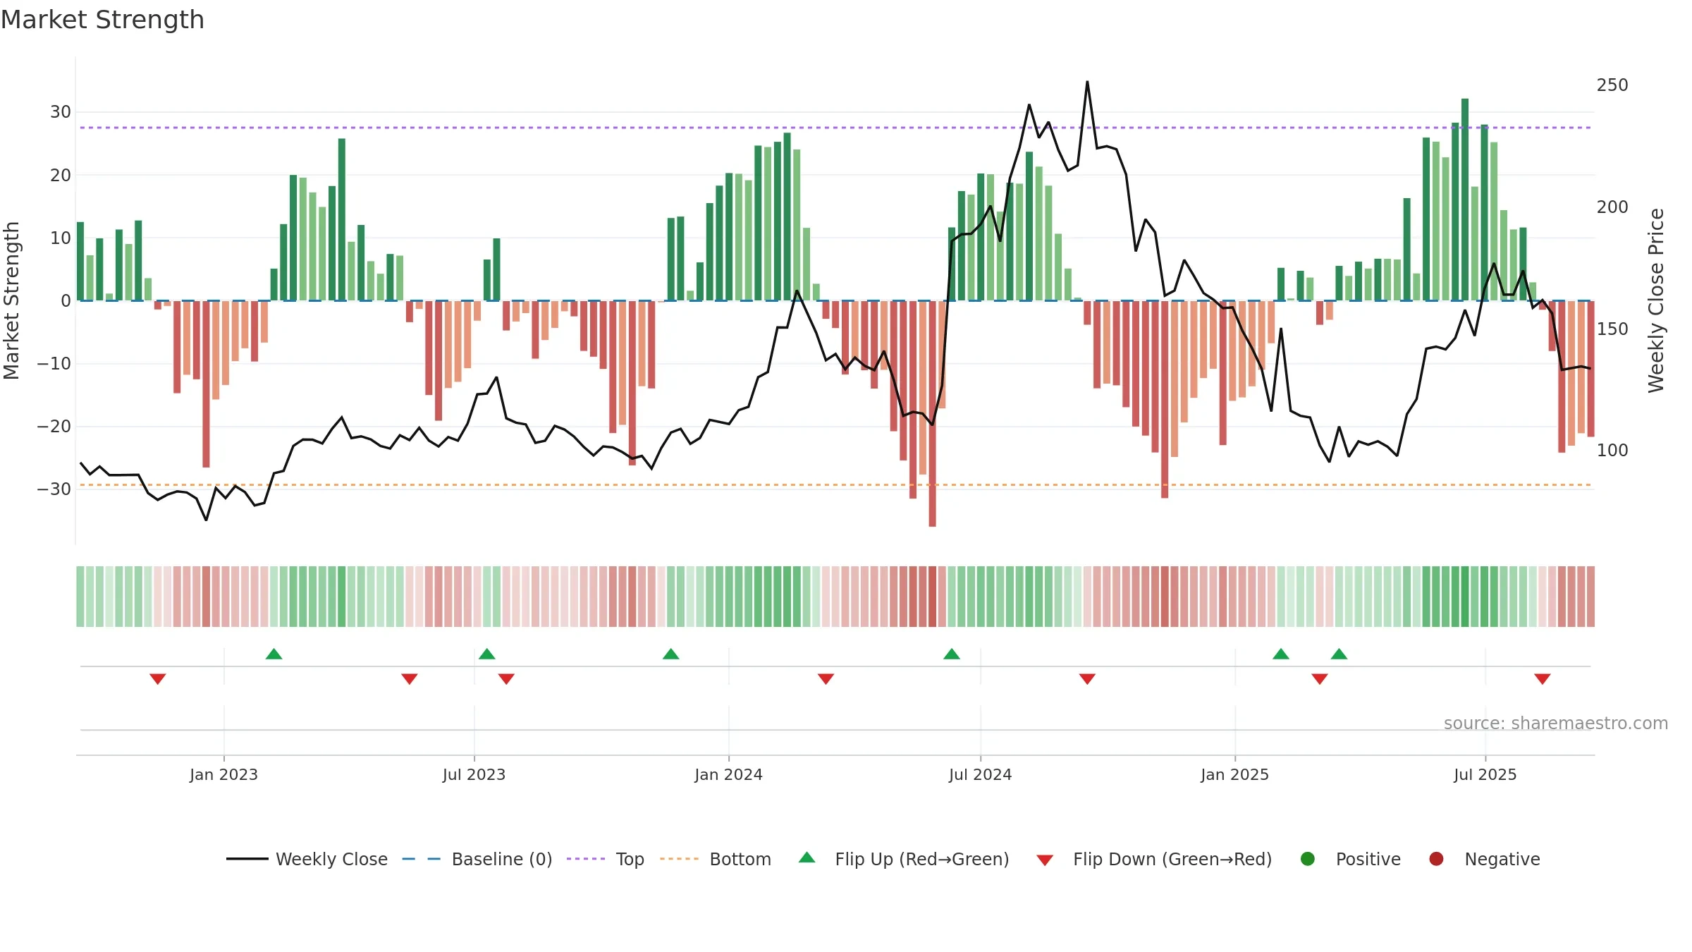The width and height of the screenshot is (1692, 952).
Task: Click the Jan 2023 x-axis label
Action: pos(223,774)
